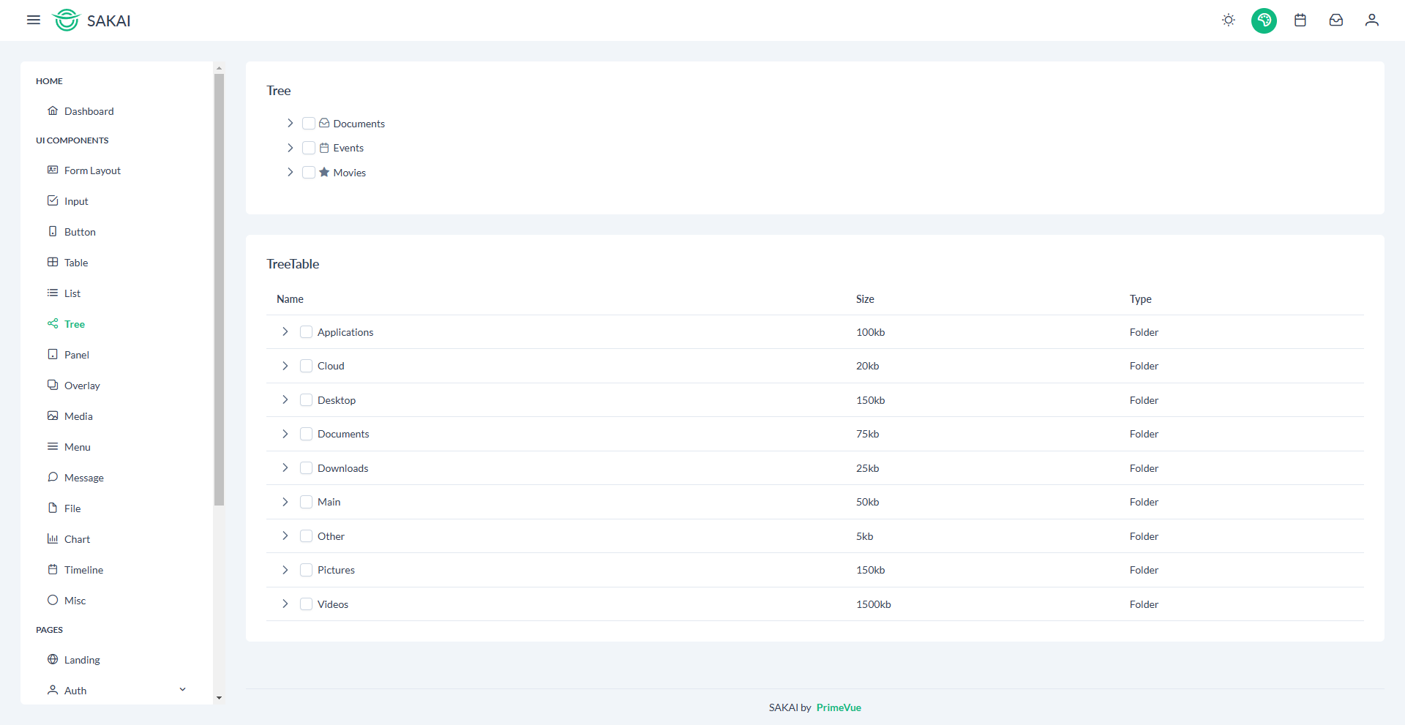The height and width of the screenshot is (725, 1405).
Task: Check the Documents tree node checkbox
Action: pos(309,124)
